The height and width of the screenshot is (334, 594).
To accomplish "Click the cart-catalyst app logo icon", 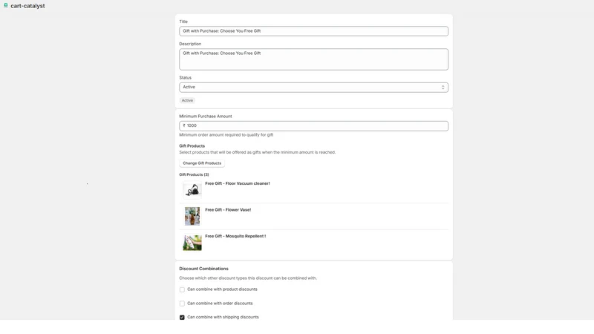I will pos(6,6).
